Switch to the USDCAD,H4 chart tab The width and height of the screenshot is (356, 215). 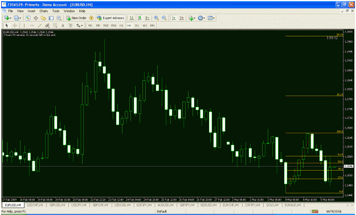(x=122, y=205)
